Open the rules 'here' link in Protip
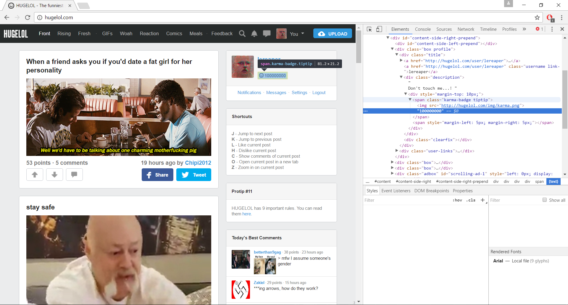Screen dimensions: 568x305 246,214
